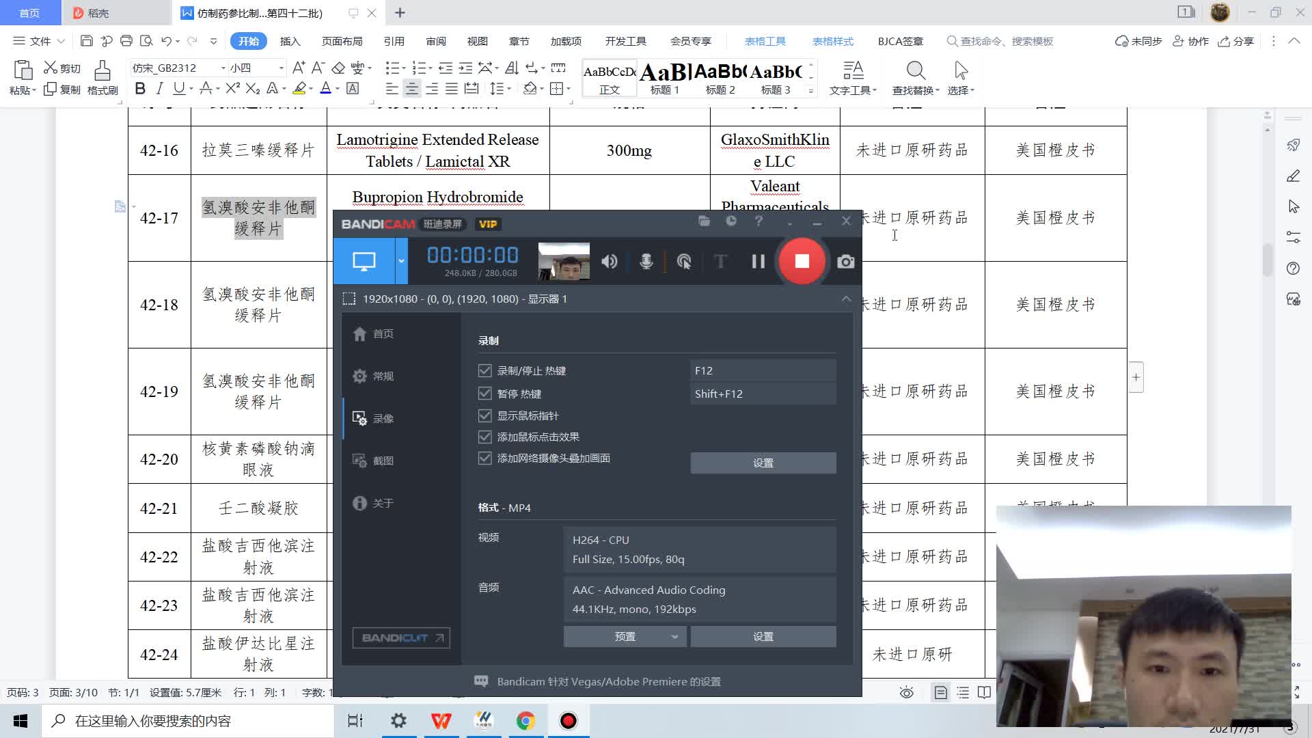Image resolution: width=1312 pixels, height=738 pixels.
Task: Pause the Bandicam recording
Action: [x=758, y=262]
